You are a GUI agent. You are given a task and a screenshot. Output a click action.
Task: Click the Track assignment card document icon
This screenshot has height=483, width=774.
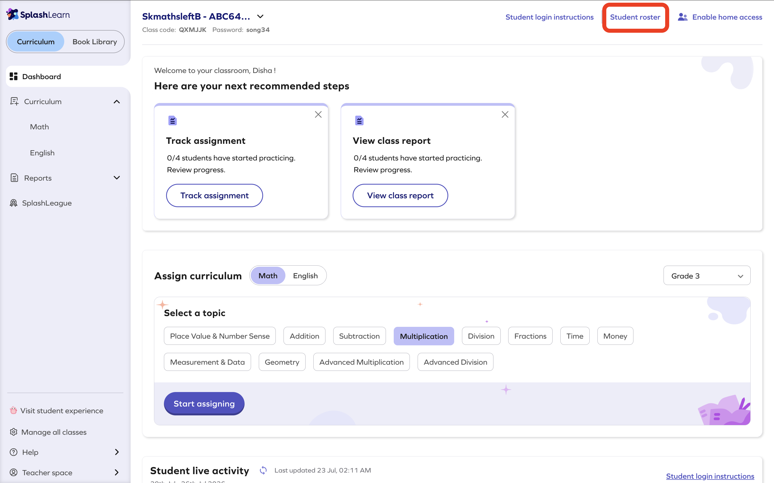tap(173, 120)
